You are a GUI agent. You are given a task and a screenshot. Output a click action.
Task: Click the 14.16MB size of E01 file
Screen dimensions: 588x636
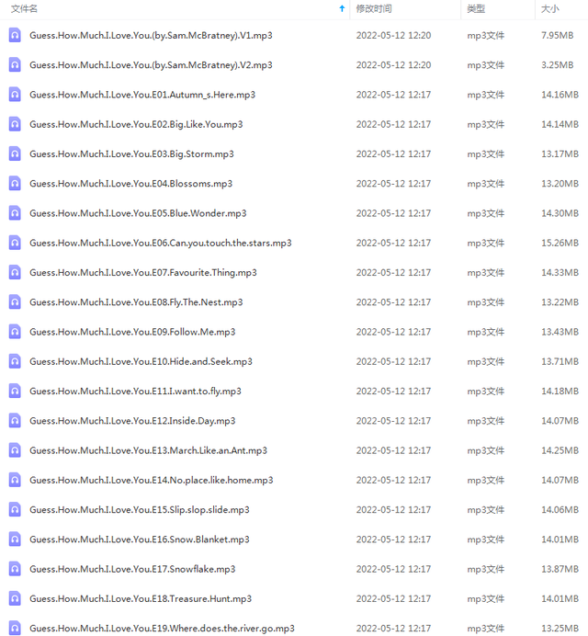(x=560, y=95)
